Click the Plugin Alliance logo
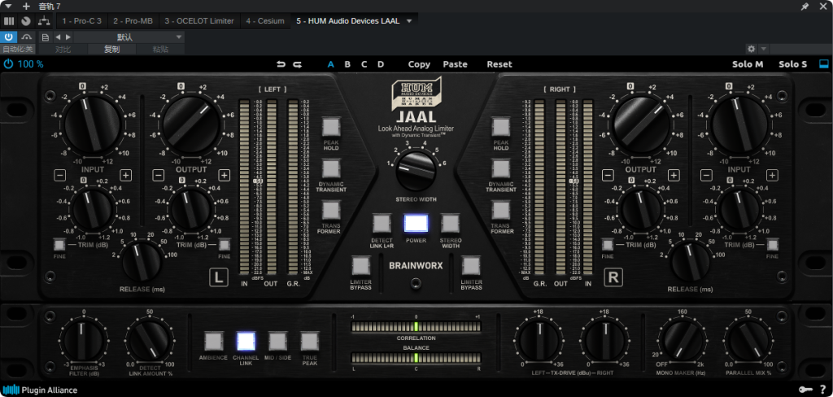This screenshot has height=397, width=833. (40, 390)
